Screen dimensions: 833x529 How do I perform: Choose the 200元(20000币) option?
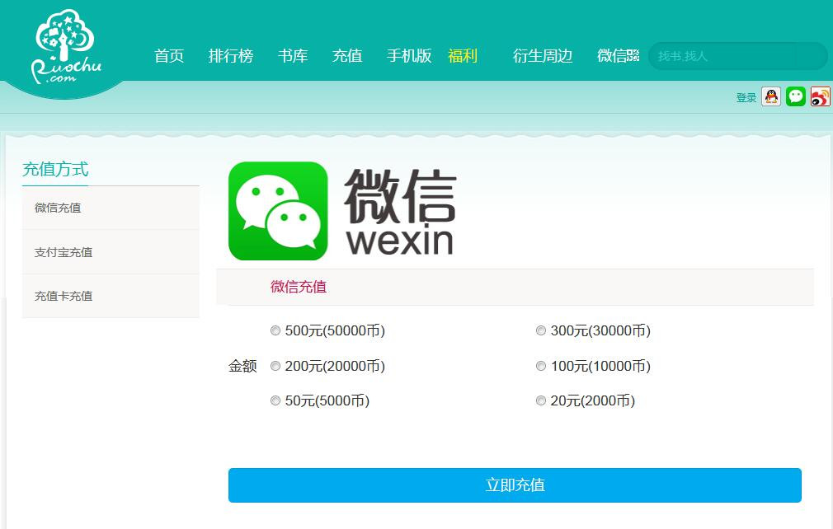pyautogui.click(x=275, y=366)
